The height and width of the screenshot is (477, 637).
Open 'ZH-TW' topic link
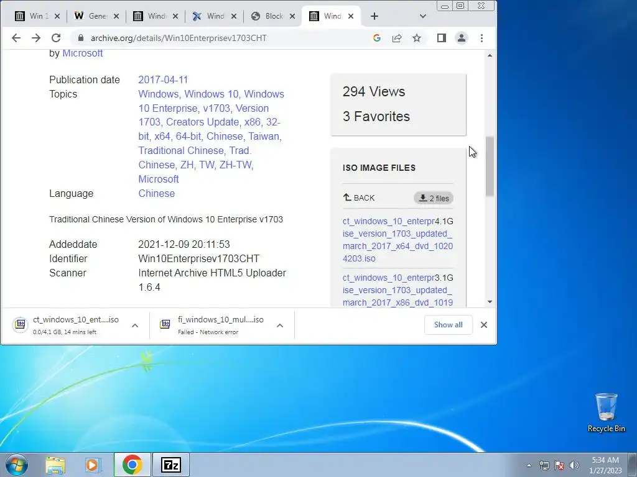tap(236, 165)
